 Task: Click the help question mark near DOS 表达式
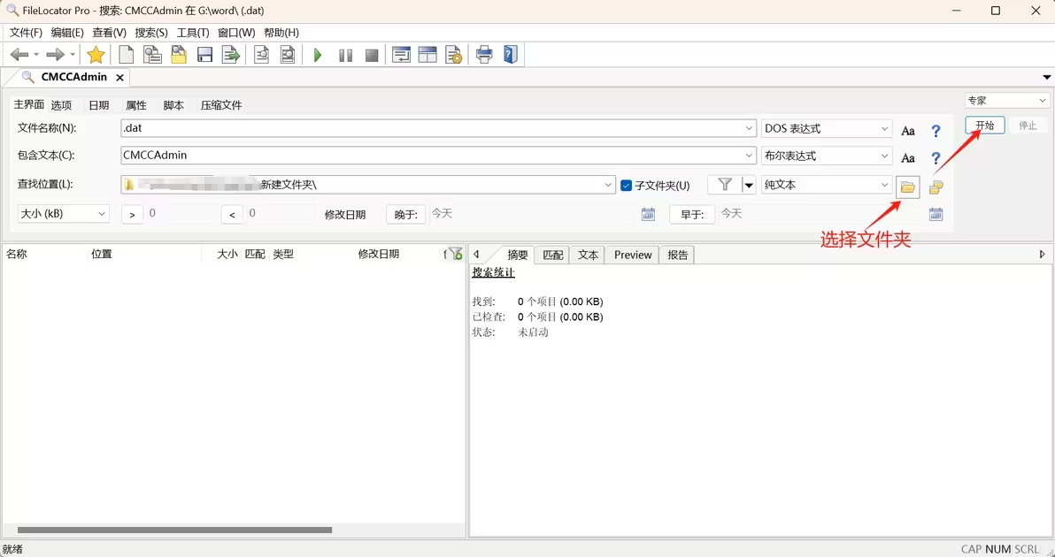936,130
